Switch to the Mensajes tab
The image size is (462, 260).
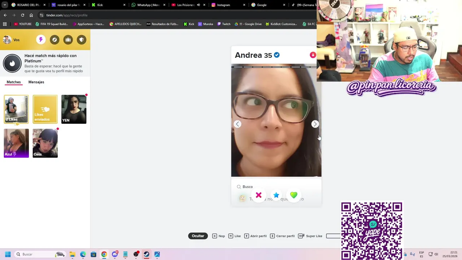(x=36, y=82)
